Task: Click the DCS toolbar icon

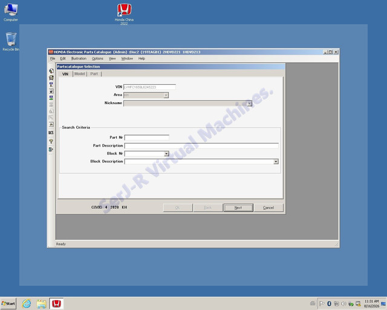Action: tap(51, 133)
